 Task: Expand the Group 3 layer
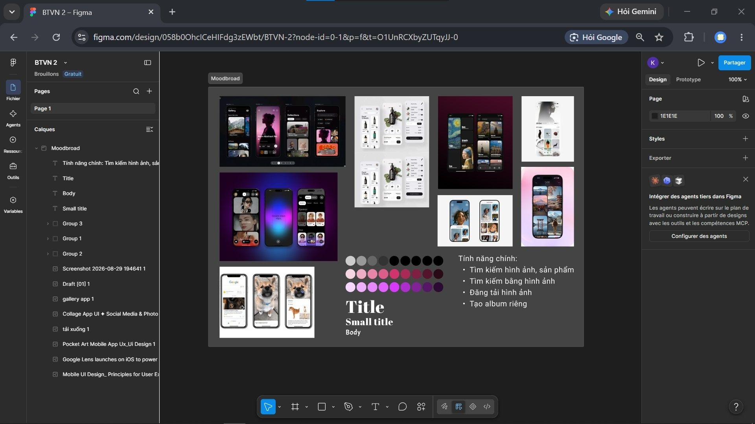point(48,224)
